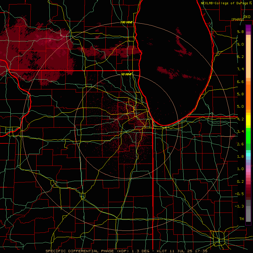Screen dimensions: 253x253
Task: Select the bright green segment of the color bar
Action: tap(248, 135)
